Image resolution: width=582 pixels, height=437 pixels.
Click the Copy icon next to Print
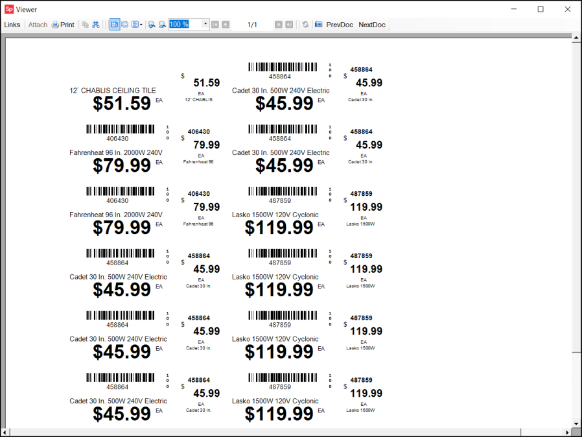(86, 25)
